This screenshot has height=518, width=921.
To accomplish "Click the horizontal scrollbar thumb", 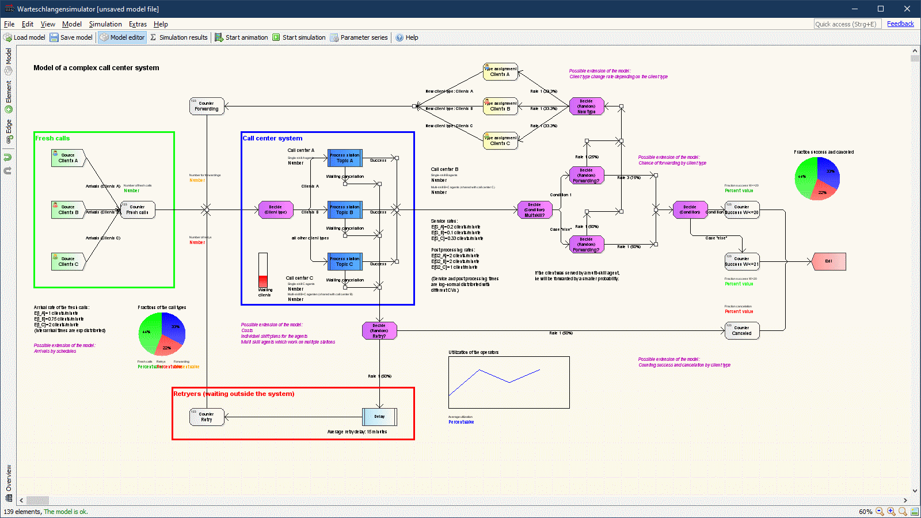I will (38, 500).
